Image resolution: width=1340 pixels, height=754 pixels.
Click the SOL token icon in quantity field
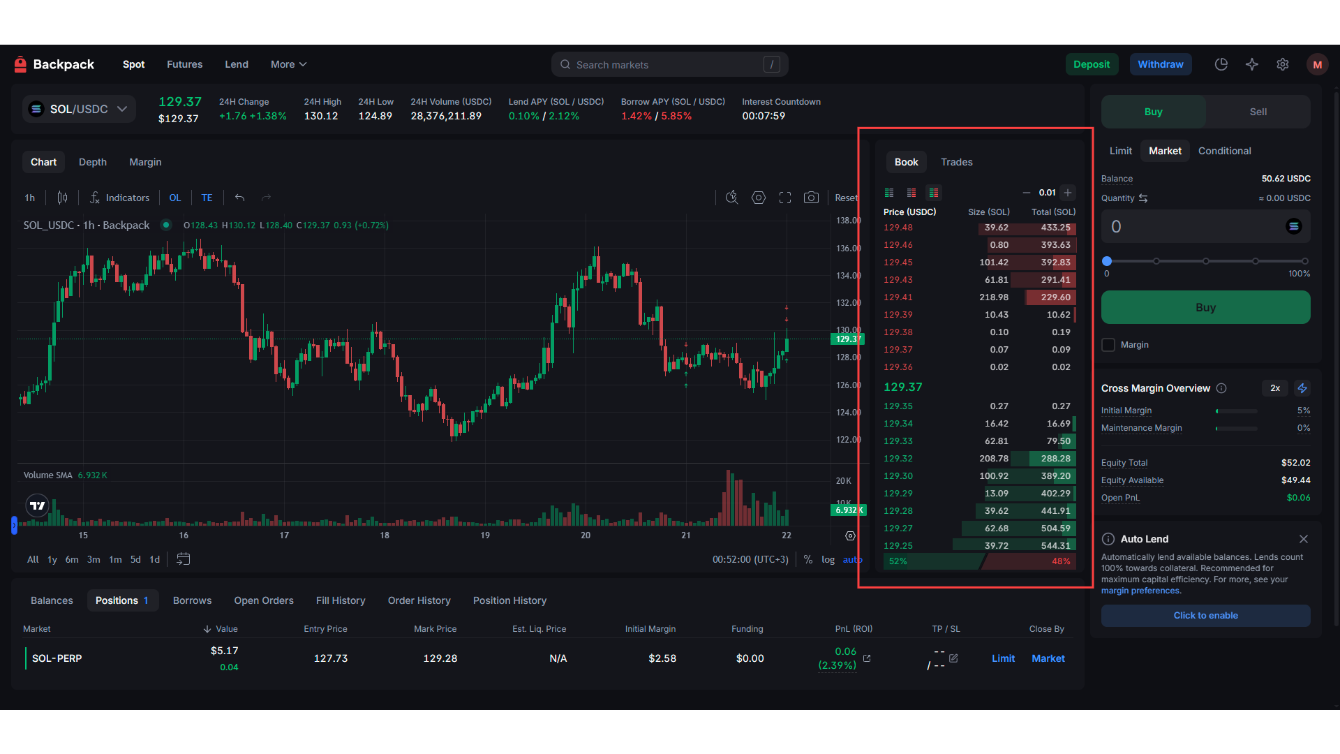1294,226
